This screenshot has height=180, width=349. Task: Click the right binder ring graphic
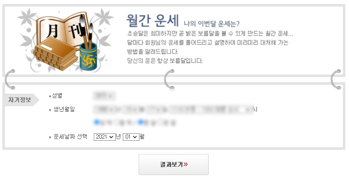pos(336,79)
